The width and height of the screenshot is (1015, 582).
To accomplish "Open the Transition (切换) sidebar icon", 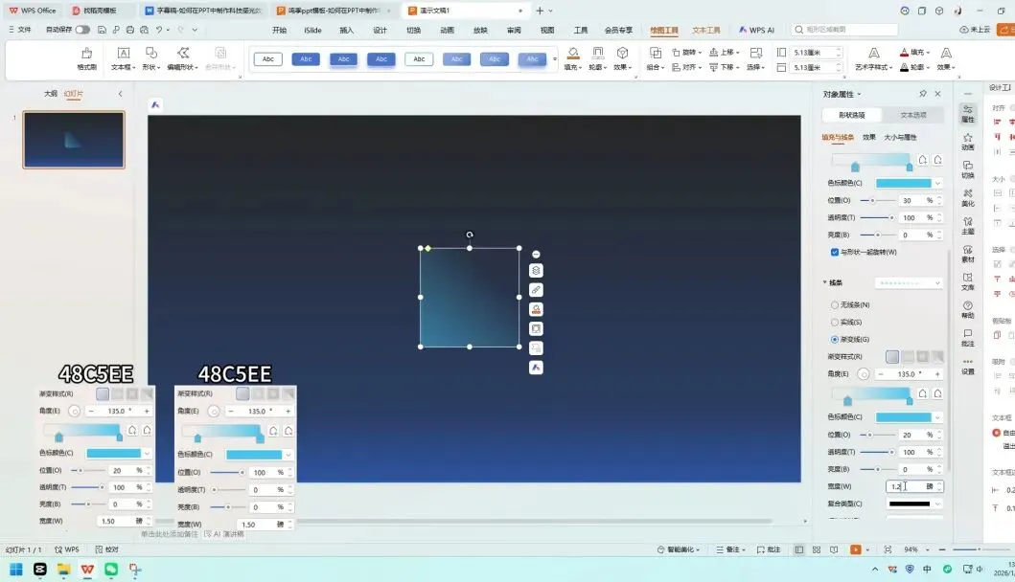I will [968, 169].
